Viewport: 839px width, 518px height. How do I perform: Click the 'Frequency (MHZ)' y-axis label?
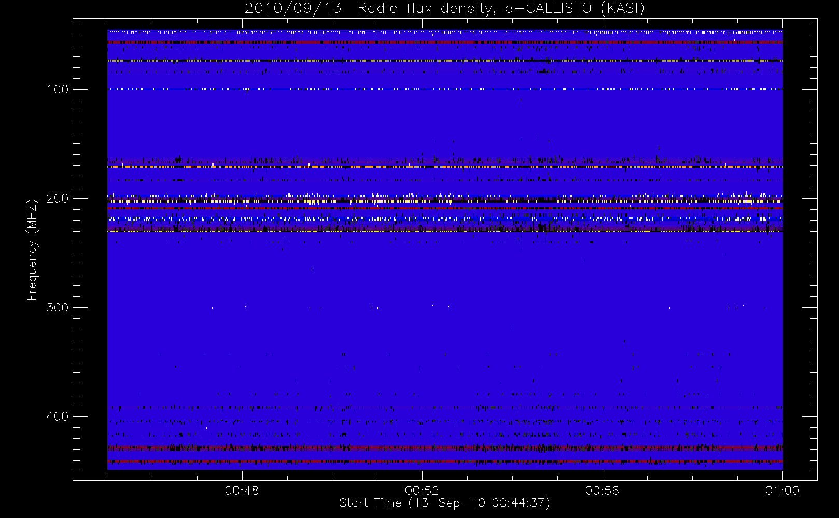tap(32, 250)
